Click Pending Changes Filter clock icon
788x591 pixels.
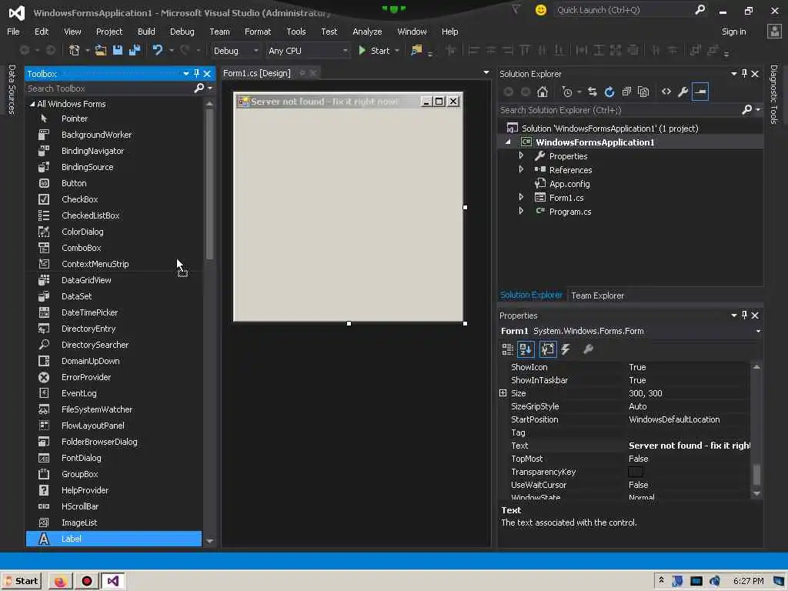point(567,92)
